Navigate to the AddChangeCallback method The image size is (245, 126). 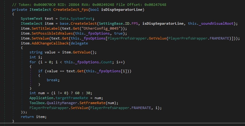(x=50, y=43)
